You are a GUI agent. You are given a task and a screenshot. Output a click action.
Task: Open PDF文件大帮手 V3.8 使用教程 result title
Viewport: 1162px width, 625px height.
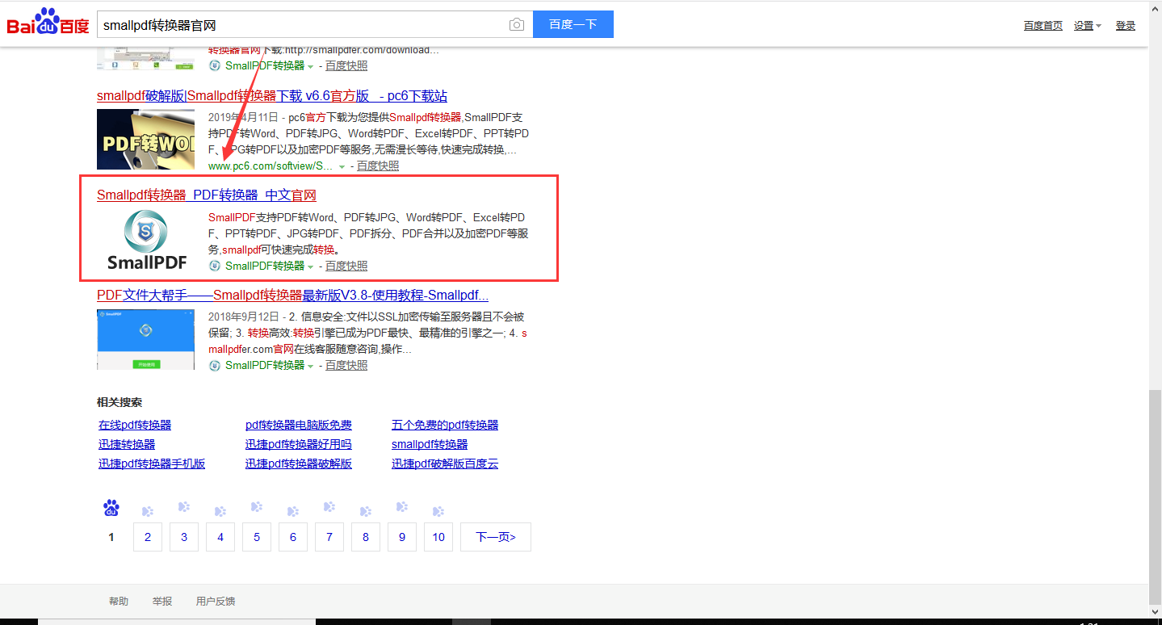tap(292, 295)
